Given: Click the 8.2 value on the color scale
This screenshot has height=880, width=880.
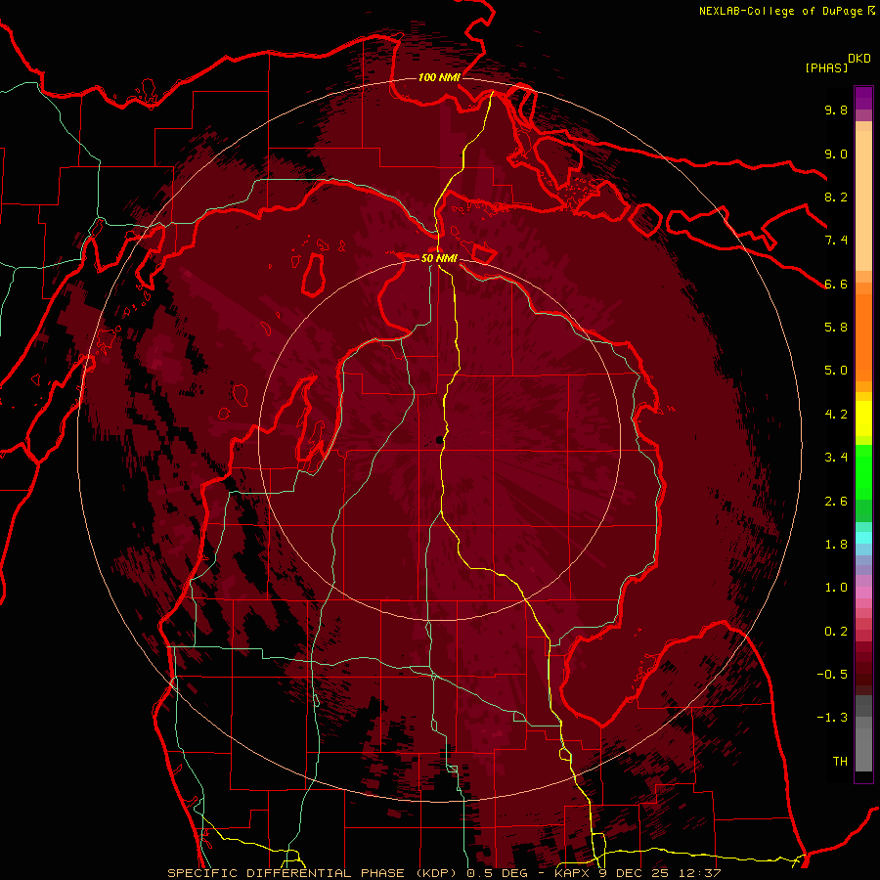Looking at the screenshot, I should tap(836, 197).
